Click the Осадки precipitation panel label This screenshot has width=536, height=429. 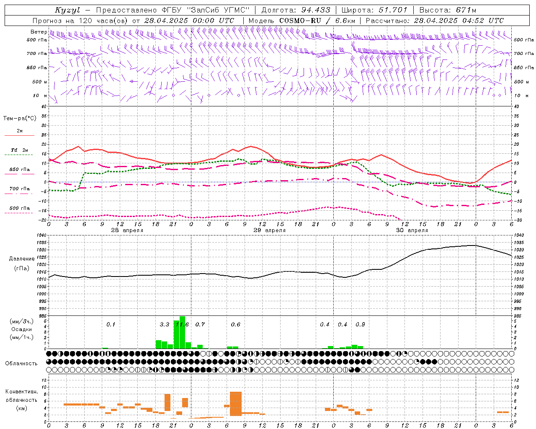click(22, 329)
